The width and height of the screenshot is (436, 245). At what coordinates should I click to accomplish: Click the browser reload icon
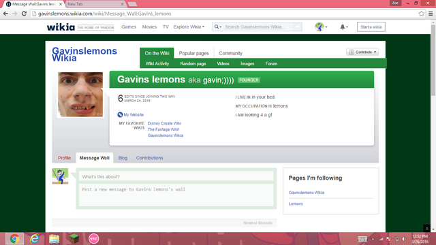[25, 14]
